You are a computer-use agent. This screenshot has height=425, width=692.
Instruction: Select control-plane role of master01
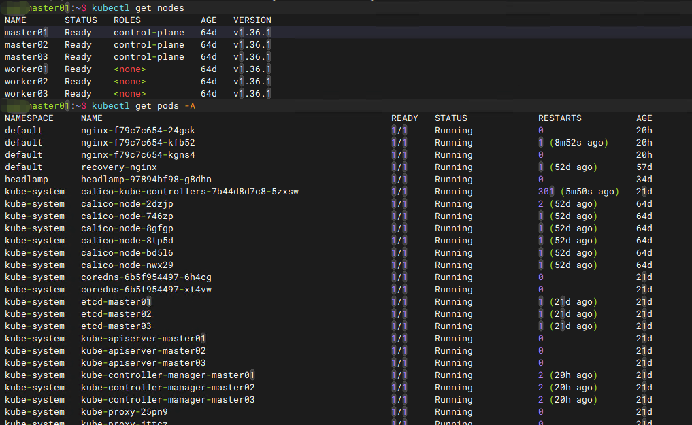pos(149,33)
